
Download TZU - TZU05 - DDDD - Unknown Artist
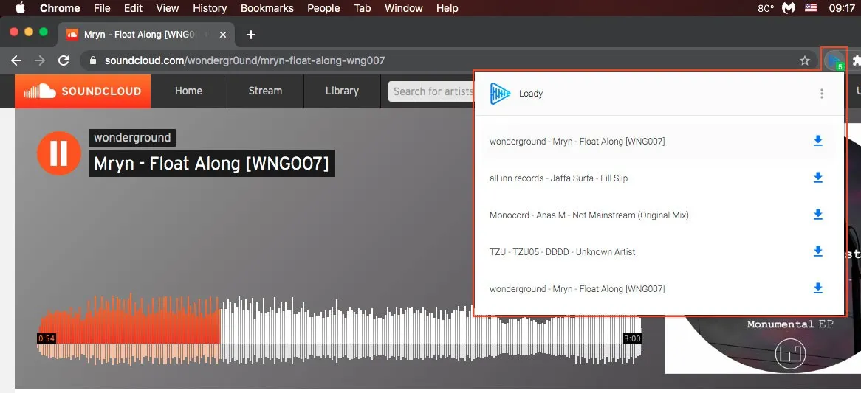coord(817,251)
